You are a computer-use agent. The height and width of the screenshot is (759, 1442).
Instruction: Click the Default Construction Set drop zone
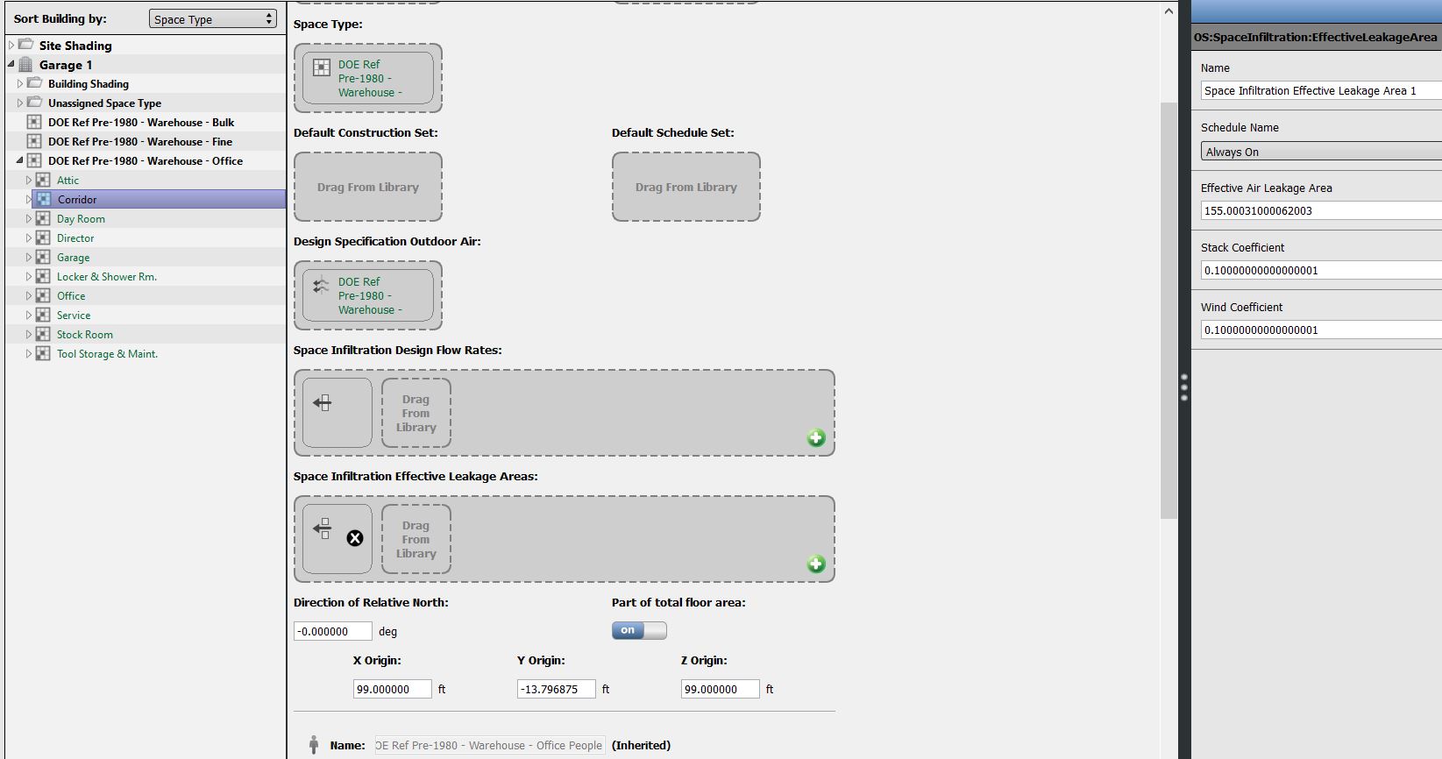[368, 187]
